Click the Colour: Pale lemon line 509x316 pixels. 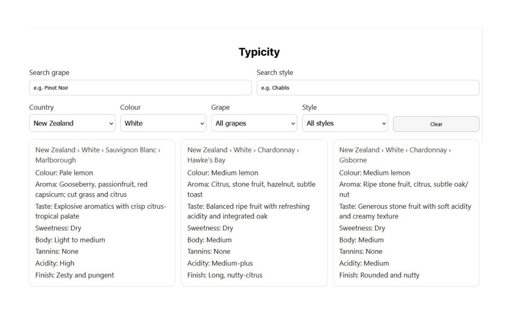click(x=64, y=173)
